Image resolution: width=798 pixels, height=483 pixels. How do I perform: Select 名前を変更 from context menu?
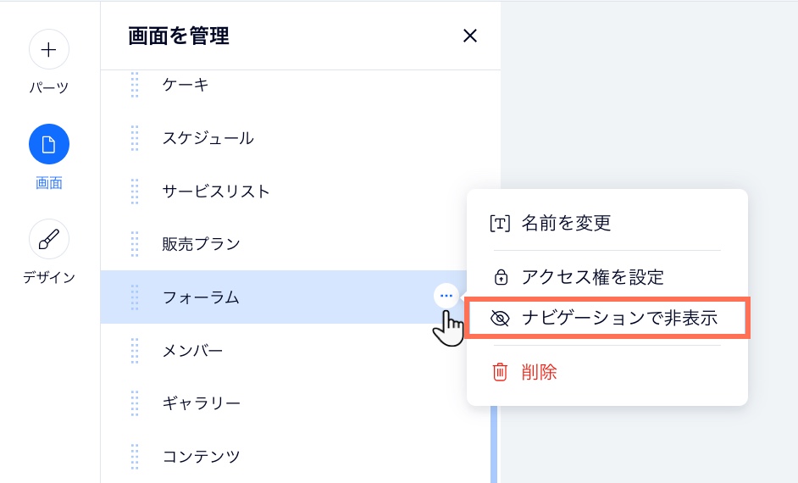[566, 224]
